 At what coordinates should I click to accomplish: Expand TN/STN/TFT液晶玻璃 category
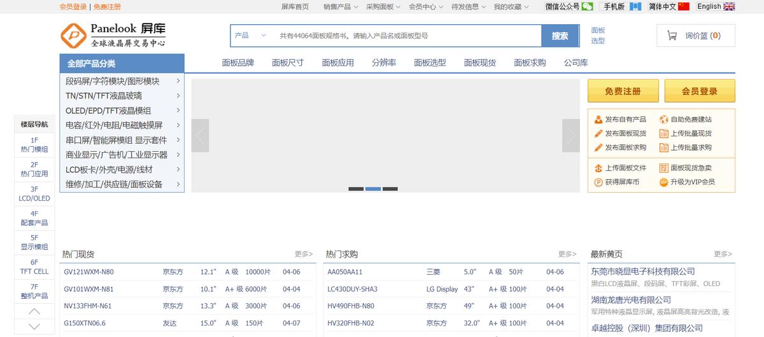pyautogui.click(x=122, y=96)
